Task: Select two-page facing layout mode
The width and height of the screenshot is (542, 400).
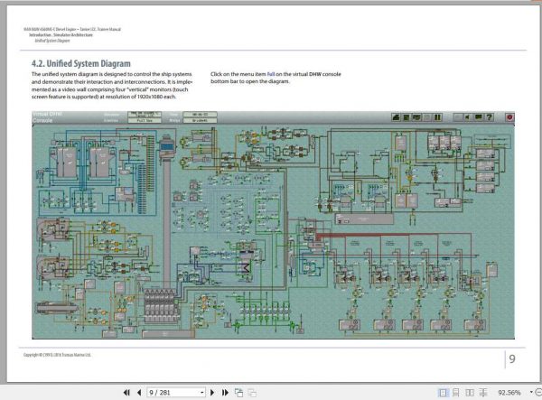Action: tap(470, 393)
